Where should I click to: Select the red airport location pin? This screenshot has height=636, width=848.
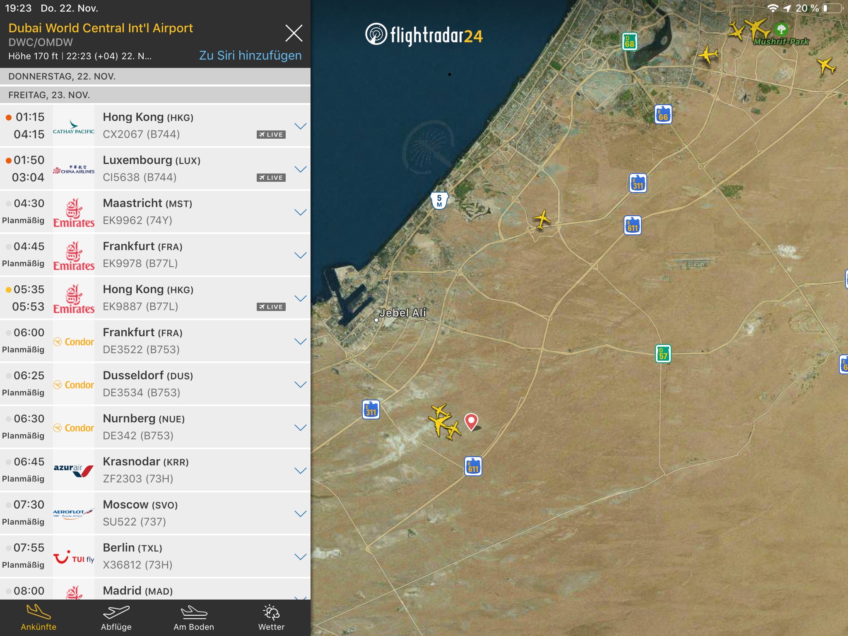point(471,422)
